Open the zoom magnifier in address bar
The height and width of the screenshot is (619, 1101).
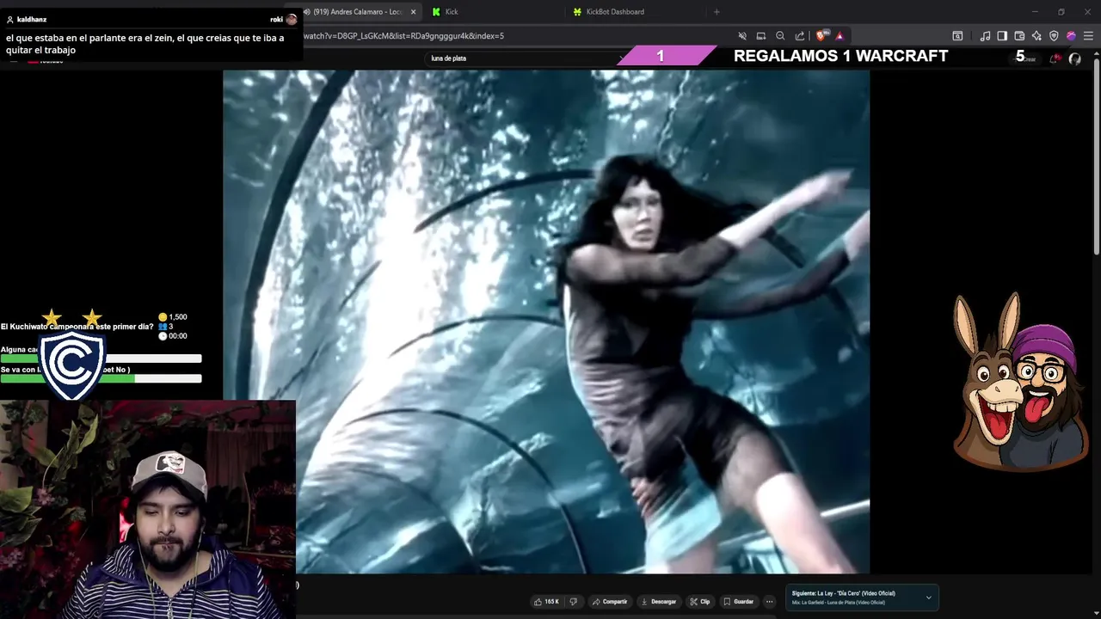pyautogui.click(x=780, y=36)
